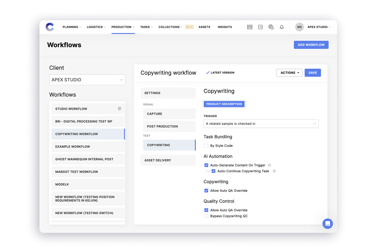The width and height of the screenshot is (376, 251).
Task: Enable Bypass Copywriting QC
Action: pyautogui.click(x=206, y=216)
